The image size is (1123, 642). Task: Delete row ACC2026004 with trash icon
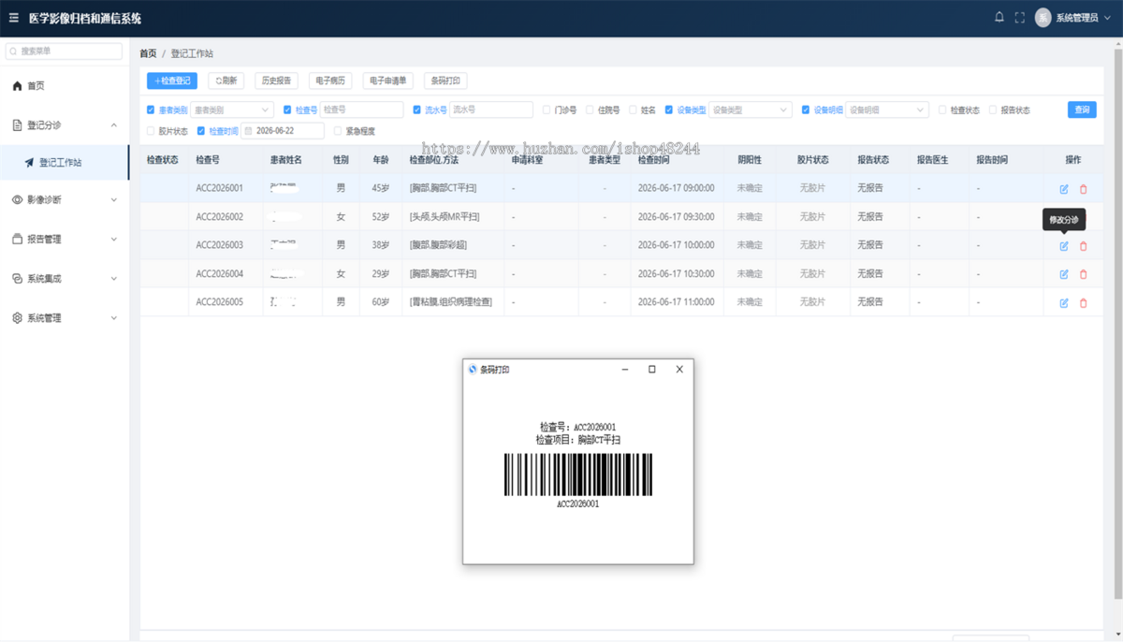coord(1084,274)
